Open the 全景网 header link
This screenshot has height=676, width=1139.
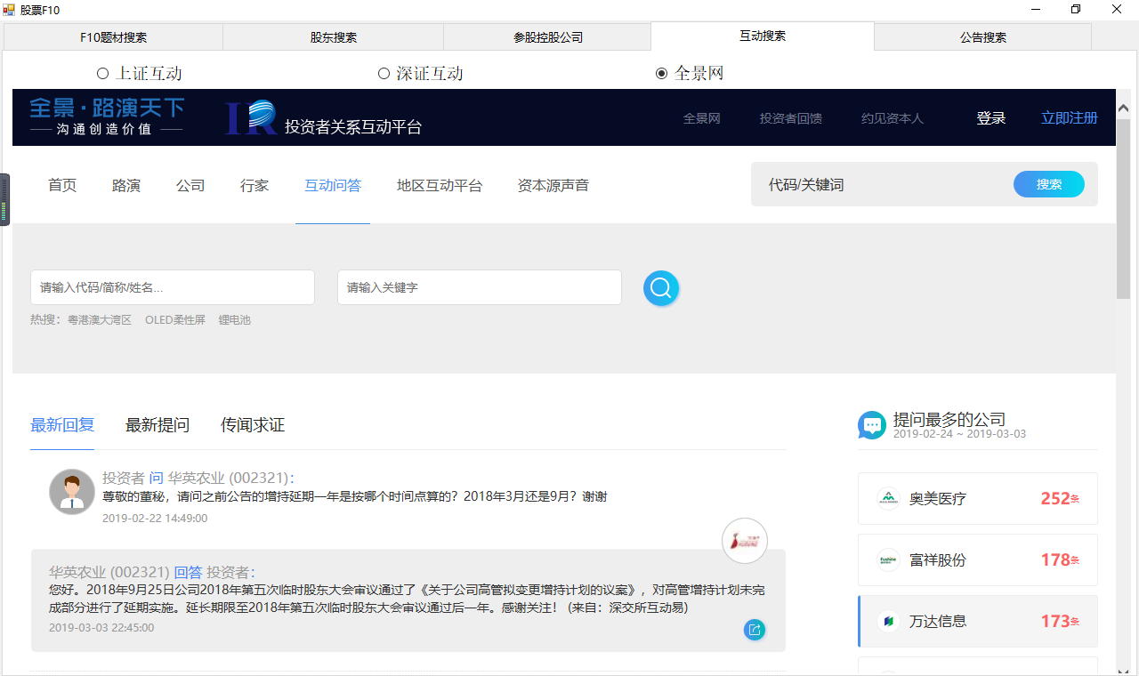[x=701, y=118]
